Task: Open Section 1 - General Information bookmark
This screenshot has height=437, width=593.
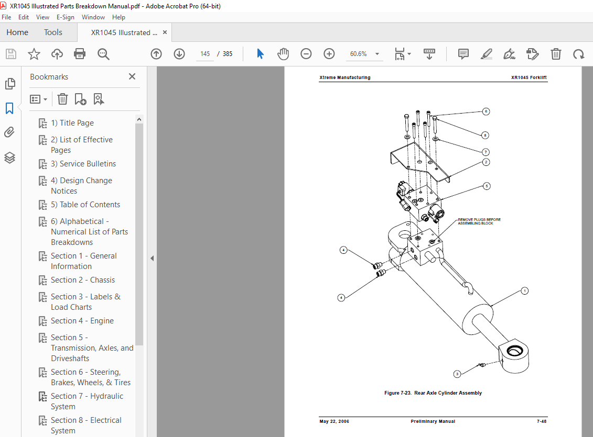Action: [83, 261]
